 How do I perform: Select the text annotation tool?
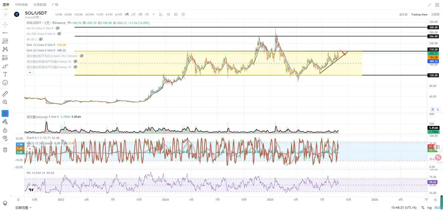[5, 74]
